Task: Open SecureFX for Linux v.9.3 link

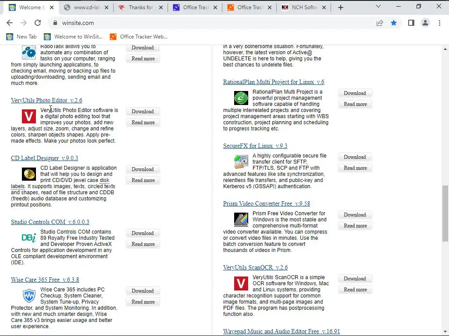Action: [255, 146]
